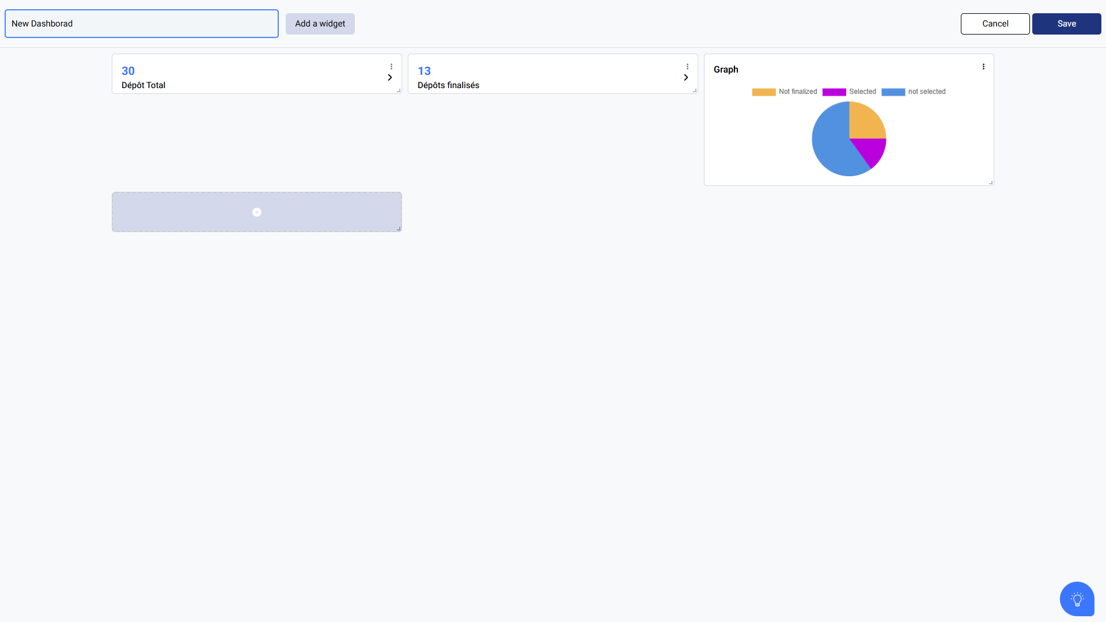This screenshot has height=622, width=1106.
Task: Expand the Dépôt Total chevron arrow
Action: 390,78
